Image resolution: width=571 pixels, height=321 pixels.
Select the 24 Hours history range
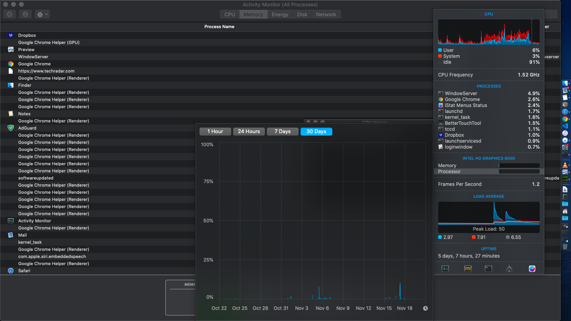[x=249, y=131]
